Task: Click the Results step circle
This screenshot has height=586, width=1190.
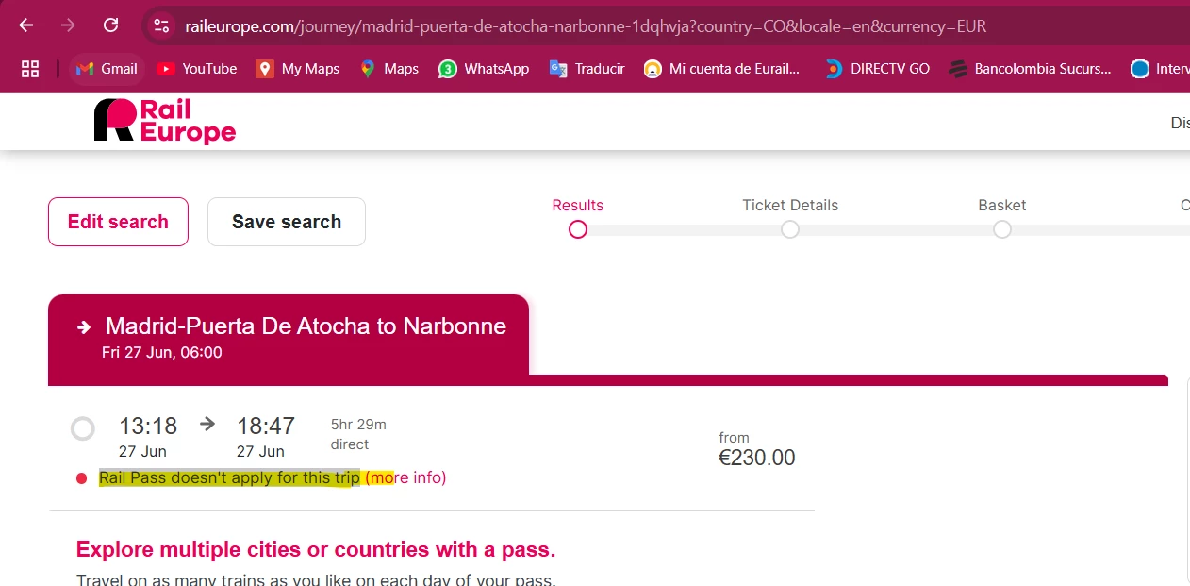Action: coord(578,229)
